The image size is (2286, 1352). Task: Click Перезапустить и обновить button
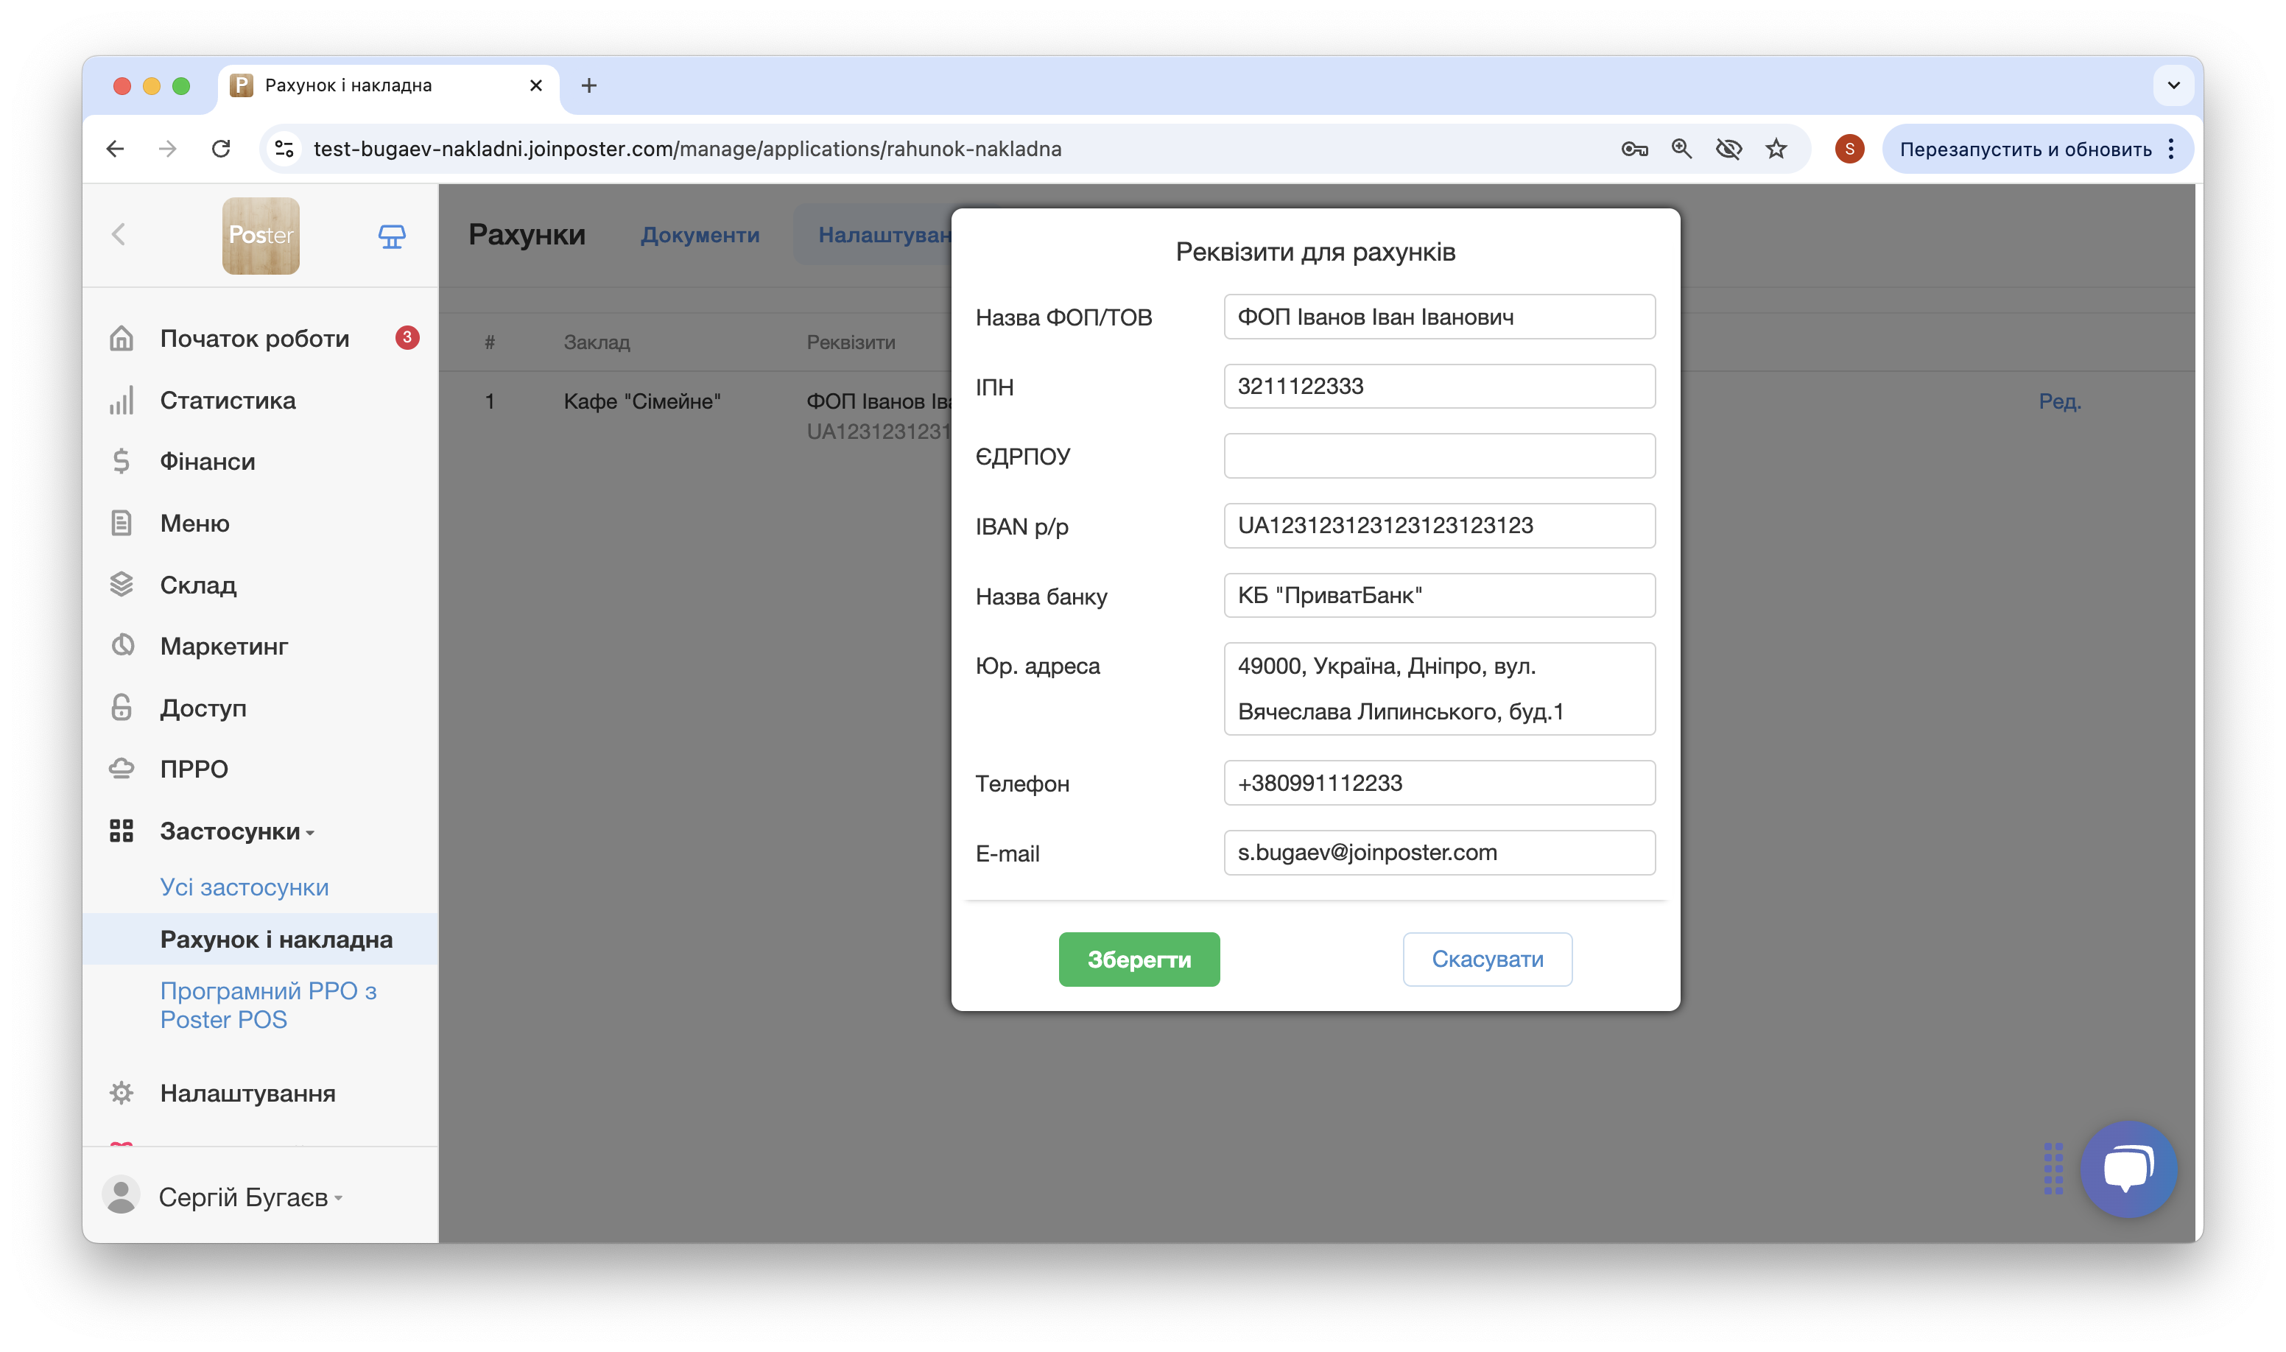(2025, 149)
